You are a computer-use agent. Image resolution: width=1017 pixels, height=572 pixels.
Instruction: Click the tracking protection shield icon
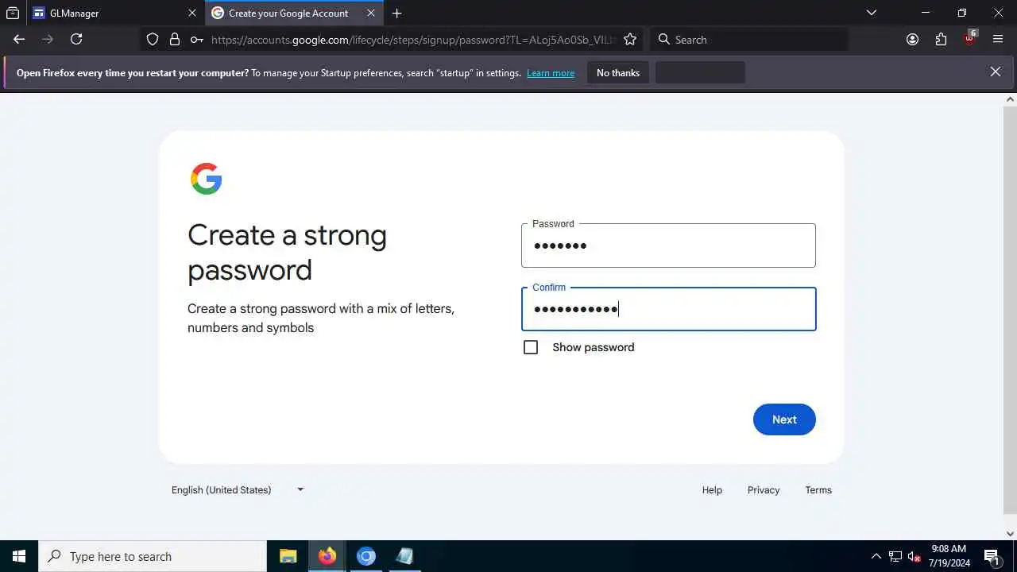(153, 39)
